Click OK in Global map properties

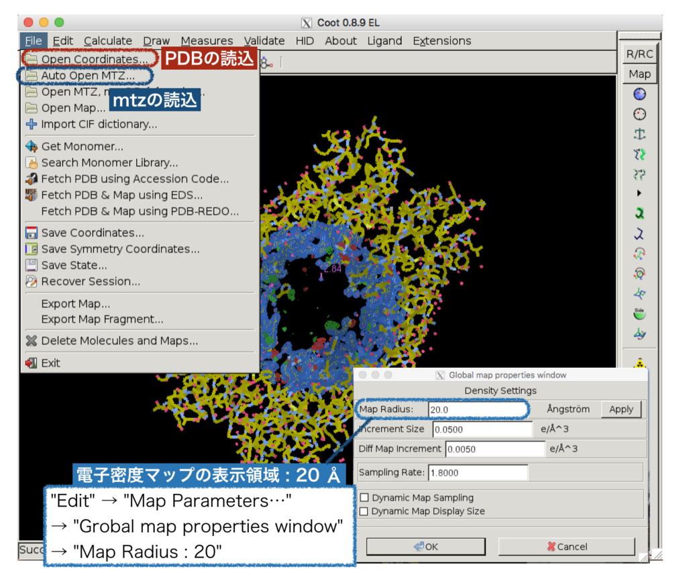(426, 547)
